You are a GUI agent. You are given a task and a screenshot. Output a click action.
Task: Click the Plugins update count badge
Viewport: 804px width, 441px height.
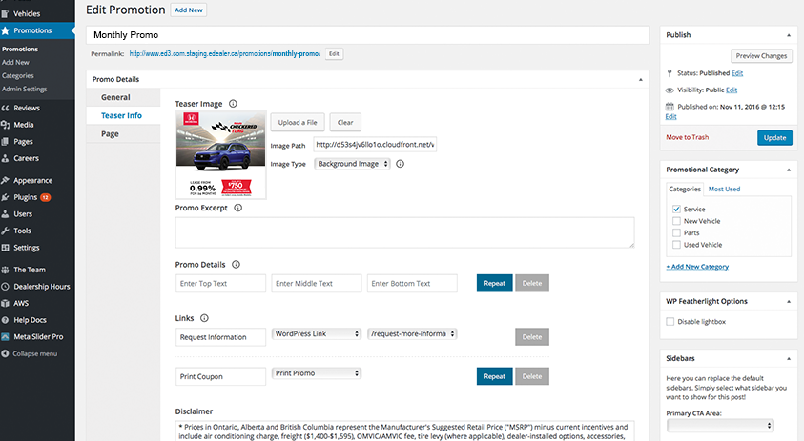click(46, 197)
